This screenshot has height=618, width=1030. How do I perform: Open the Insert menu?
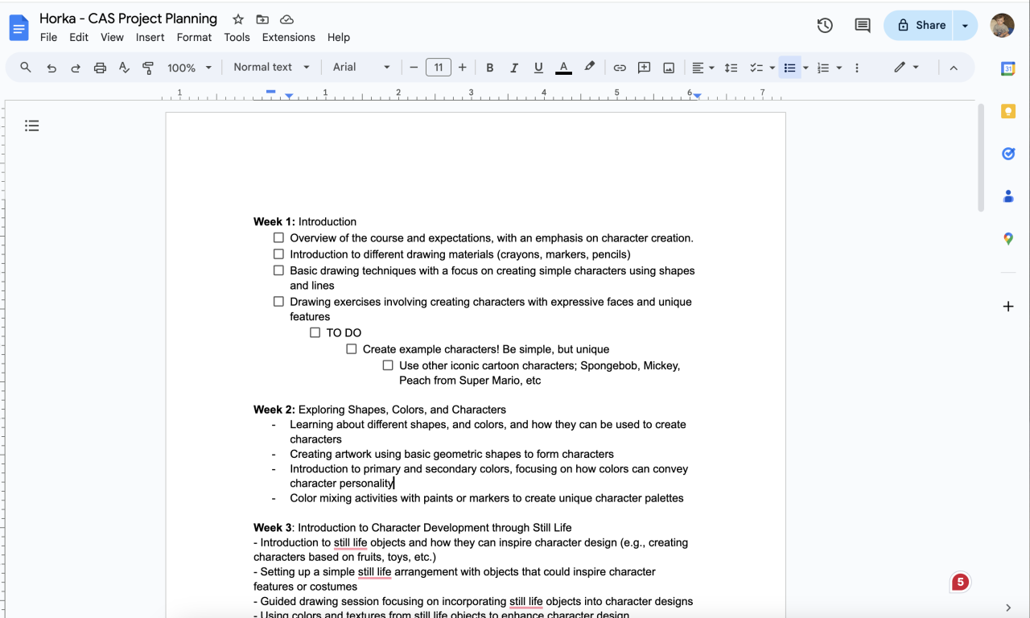point(150,37)
